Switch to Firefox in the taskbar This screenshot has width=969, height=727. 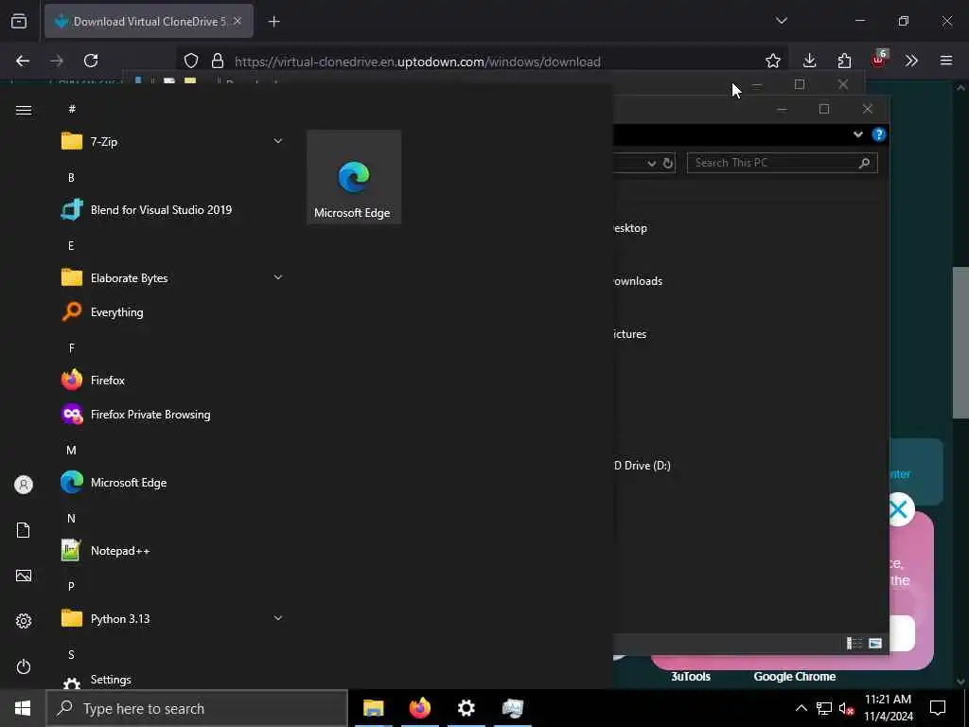pyautogui.click(x=419, y=708)
